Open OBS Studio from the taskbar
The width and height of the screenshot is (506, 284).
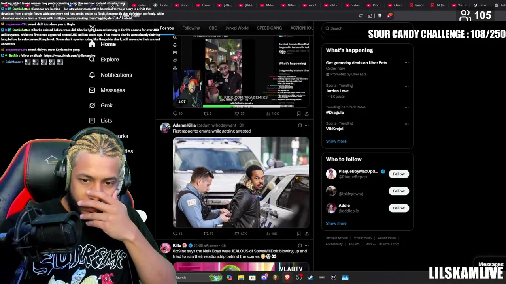(x=299, y=277)
